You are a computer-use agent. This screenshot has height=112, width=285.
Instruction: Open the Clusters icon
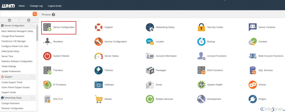(253, 42)
